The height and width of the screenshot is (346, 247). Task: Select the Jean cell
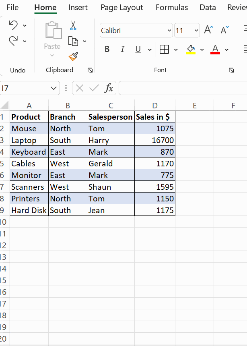pyautogui.click(x=111, y=210)
